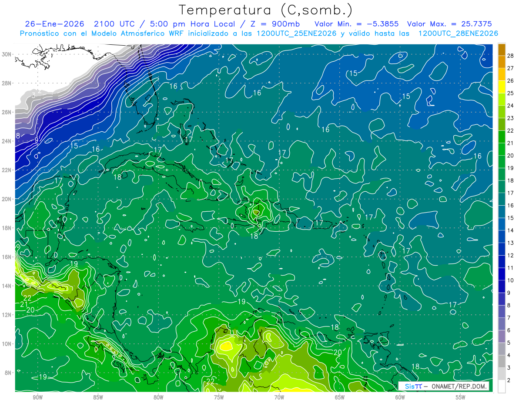The height and width of the screenshot is (403, 522).
Task: Select the '10N' latitude label
Action: pos(7,343)
